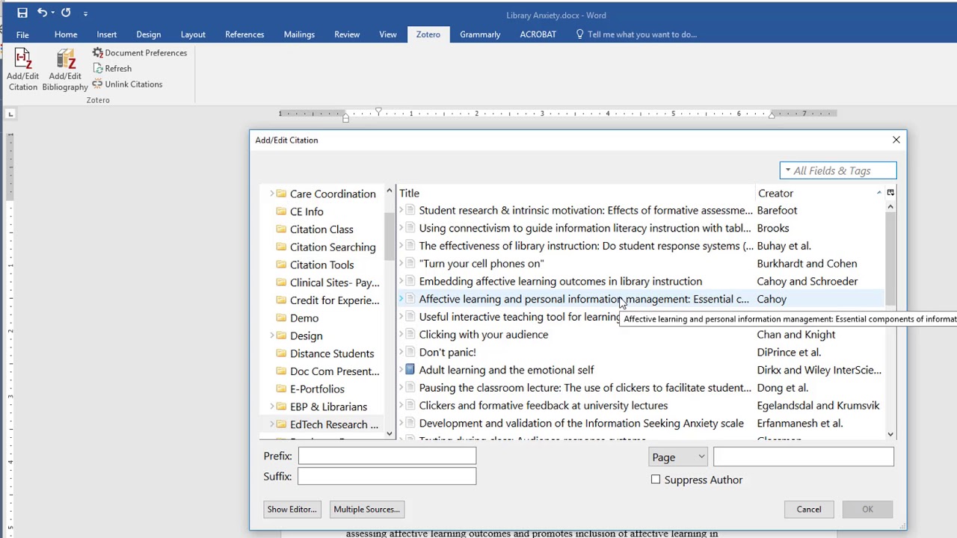Click the Redo icon in Quick Access

(66, 13)
